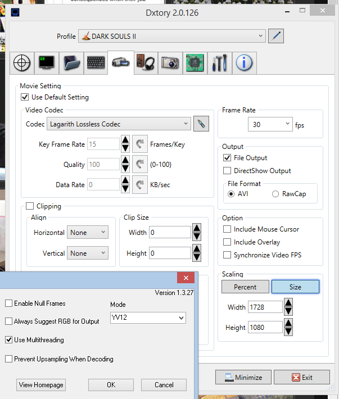Click the Minimize button
339x399 pixels.
[x=243, y=377]
